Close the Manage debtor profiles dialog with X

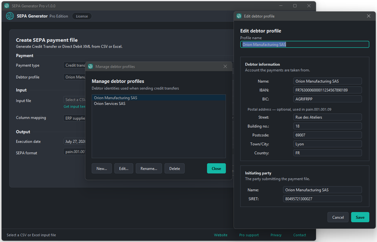tap(225, 66)
